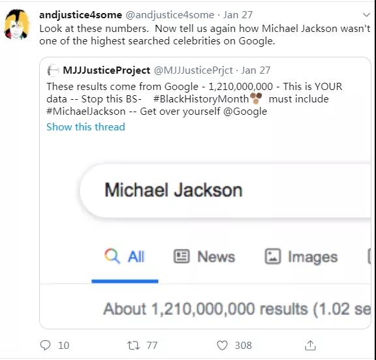This screenshot has width=376, height=360.
Task: Click the Michael Jackson search field
Action: tap(225, 190)
